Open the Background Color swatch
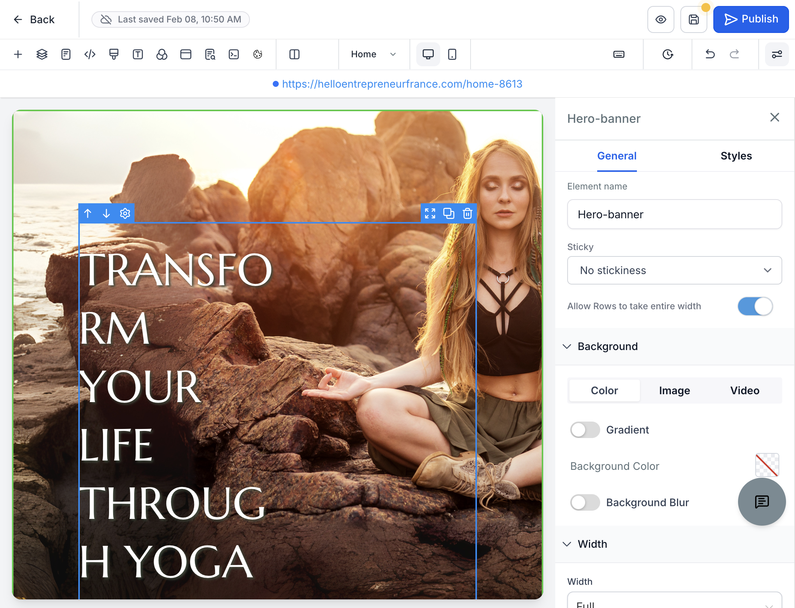The height and width of the screenshot is (608, 795). [x=767, y=465]
